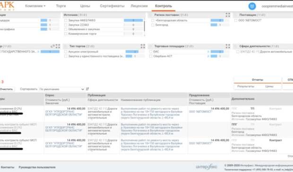
Task: Click the Очистить button
Action: (x=6, y=89)
